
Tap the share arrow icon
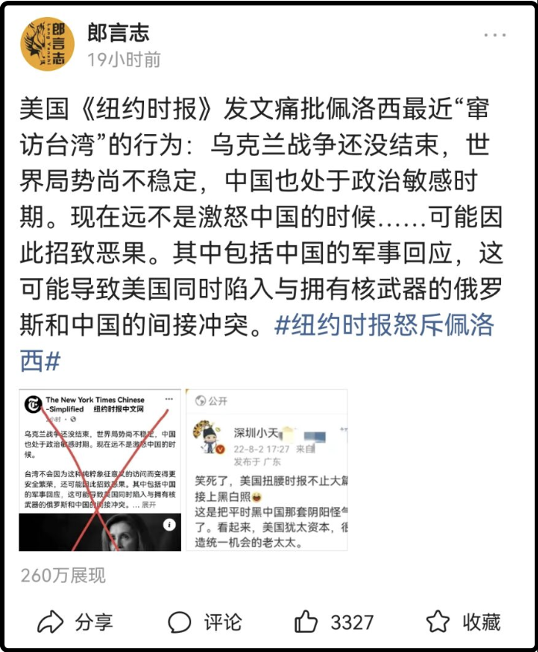50,622
